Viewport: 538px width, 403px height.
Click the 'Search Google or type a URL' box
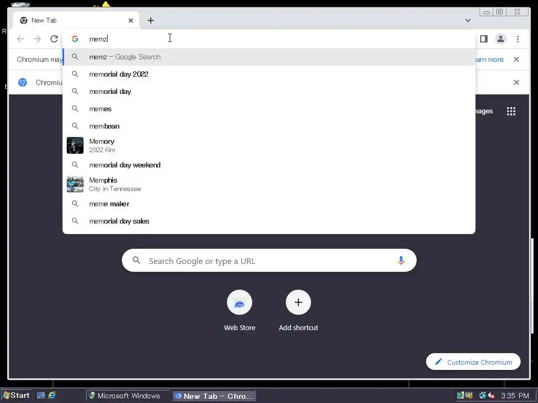coord(270,260)
